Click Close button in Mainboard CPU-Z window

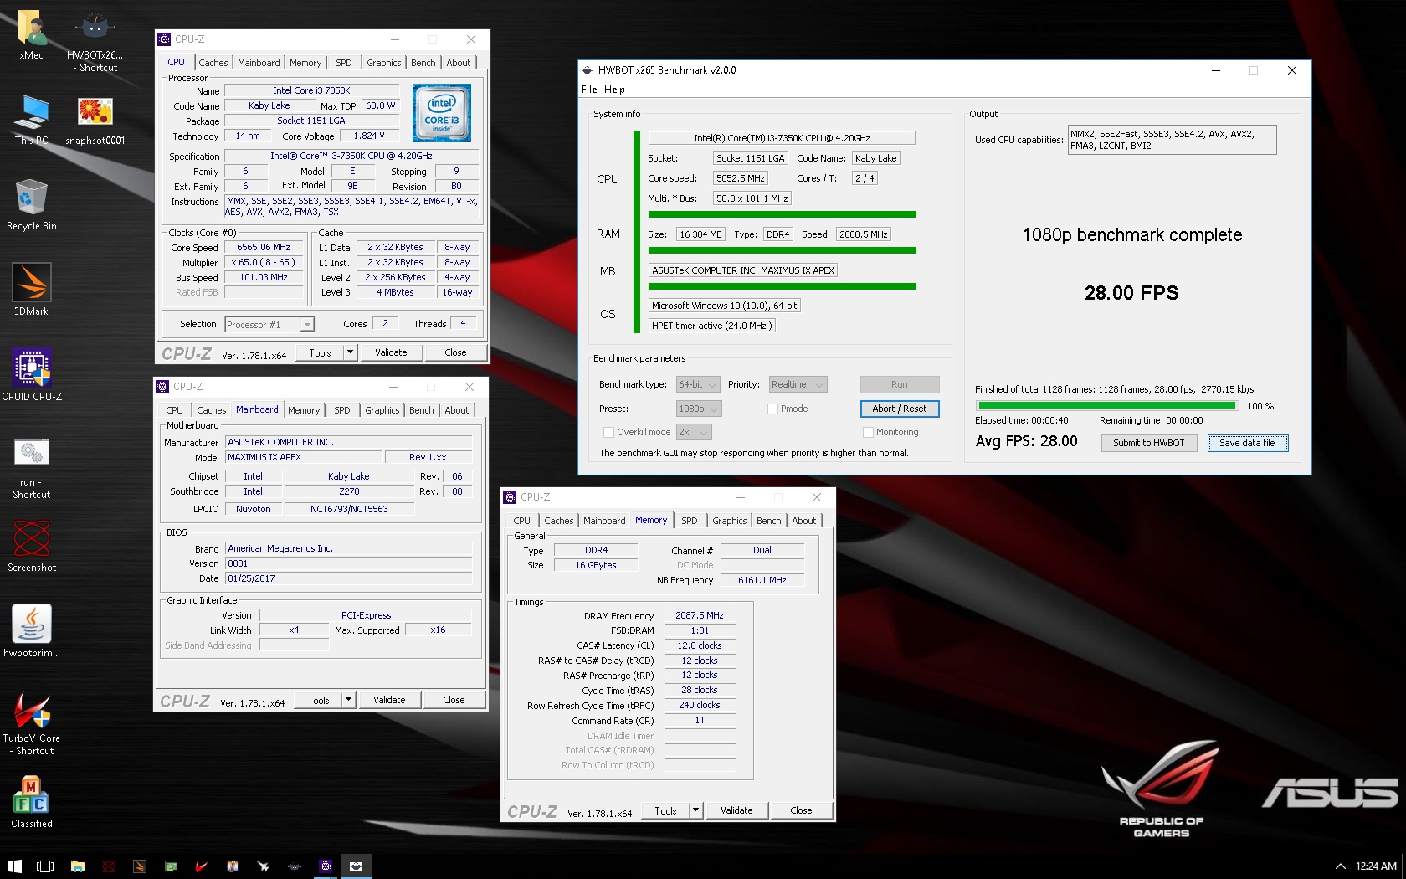coord(454,700)
